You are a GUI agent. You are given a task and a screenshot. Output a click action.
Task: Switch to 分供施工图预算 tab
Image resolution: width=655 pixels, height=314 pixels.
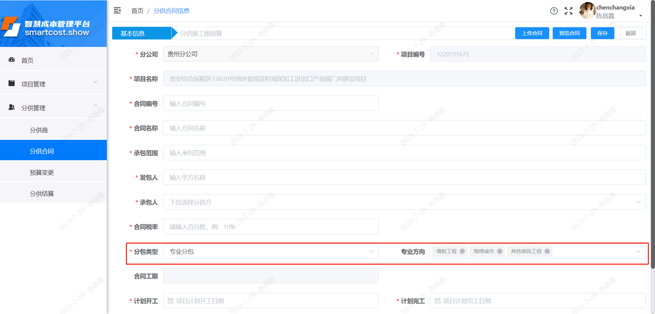coord(201,33)
